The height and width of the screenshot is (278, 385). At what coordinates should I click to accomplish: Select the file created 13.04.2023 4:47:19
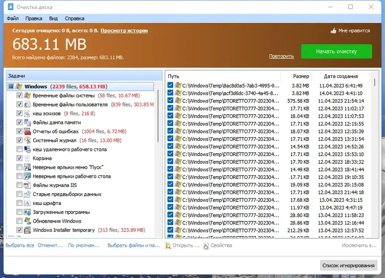click(x=268, y=208)
